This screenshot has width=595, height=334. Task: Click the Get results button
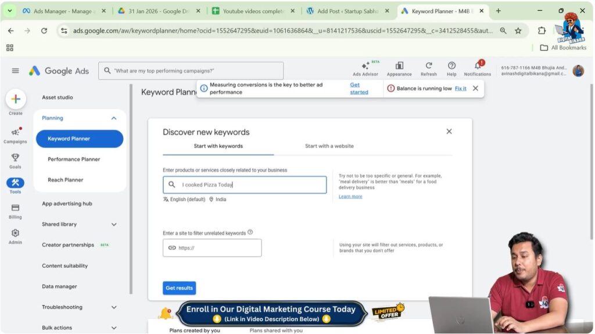(x=179, y=288)
